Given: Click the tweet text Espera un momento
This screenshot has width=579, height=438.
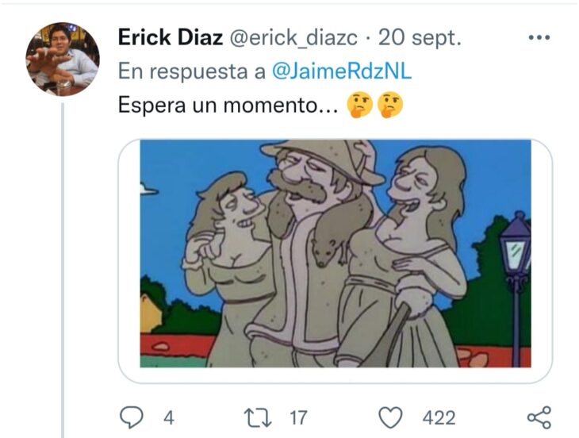Looking at the screenshot, I should (228, 106).
